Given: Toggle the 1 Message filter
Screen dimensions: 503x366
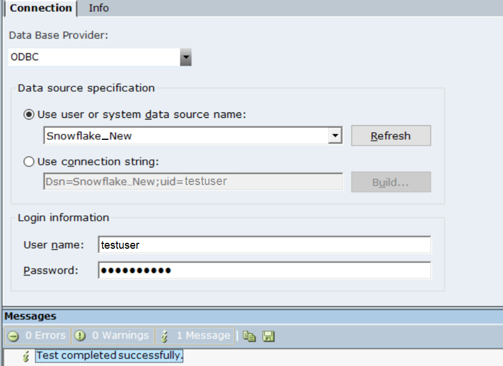Looking at the screenshot, I should click(195, 336).
